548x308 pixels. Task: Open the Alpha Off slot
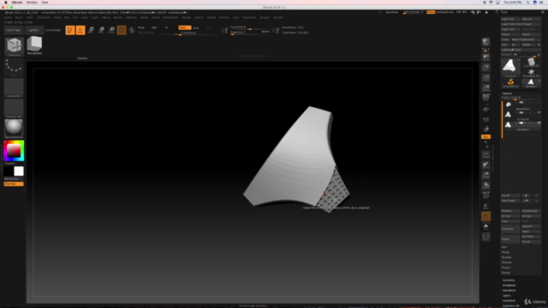point(14,87)
